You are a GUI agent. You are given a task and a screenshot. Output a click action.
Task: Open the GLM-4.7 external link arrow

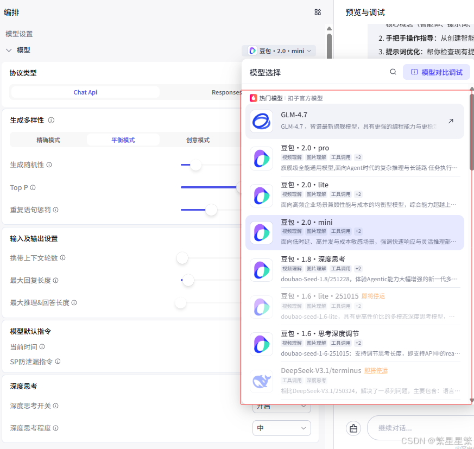pyautogui.click(x=451, y=121)
